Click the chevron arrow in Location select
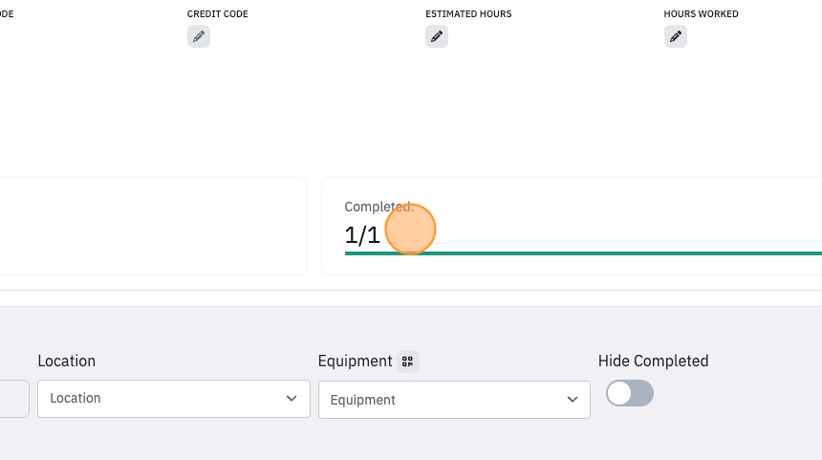Viewport: 822px width, 460px height. tap(292, 399)
